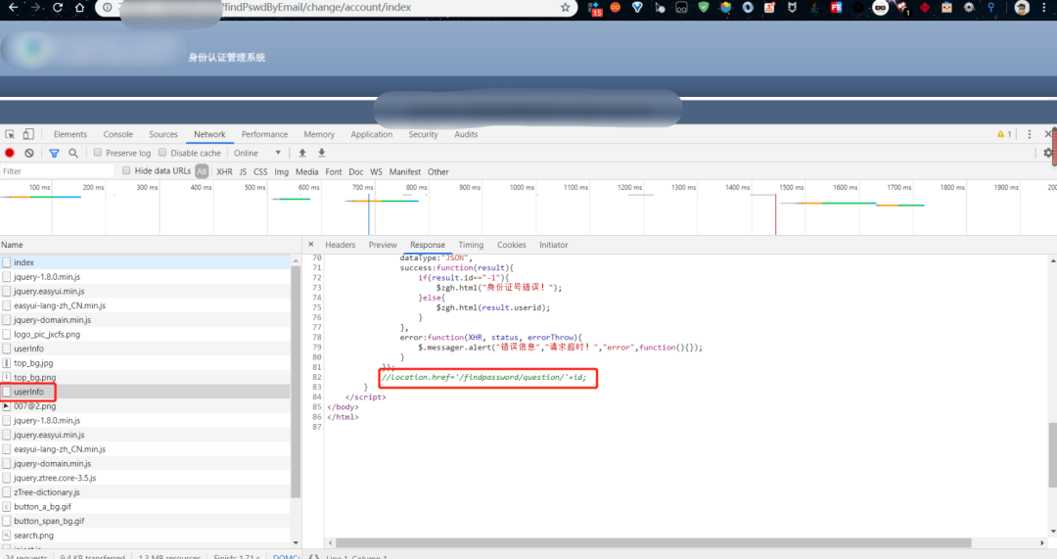Expand the 007@2.png entry arrow
This screenshot has height=559, width=1057.
point(6,406)
